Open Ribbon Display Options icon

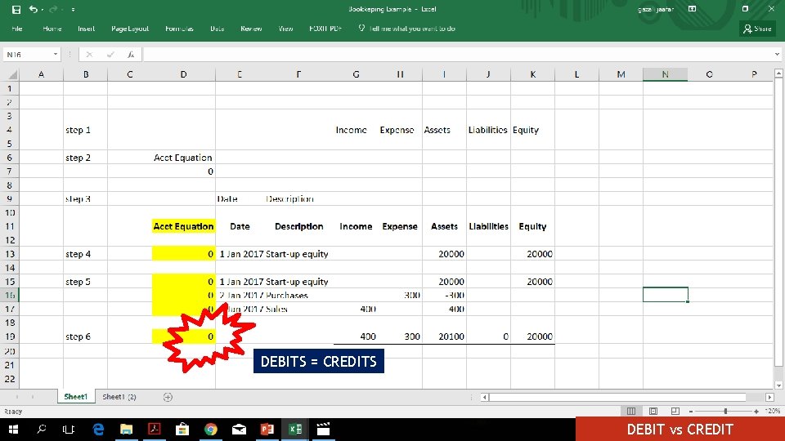point(692,9)
